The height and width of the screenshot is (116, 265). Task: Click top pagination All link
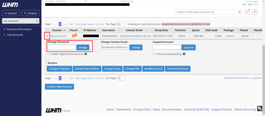click(71, 24)
